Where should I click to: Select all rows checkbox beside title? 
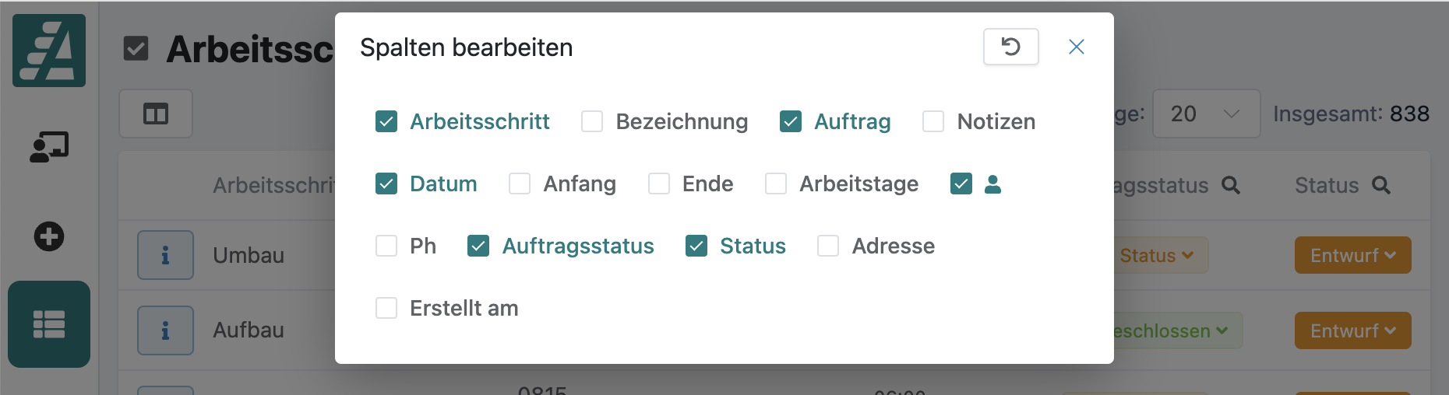point(136,49)
